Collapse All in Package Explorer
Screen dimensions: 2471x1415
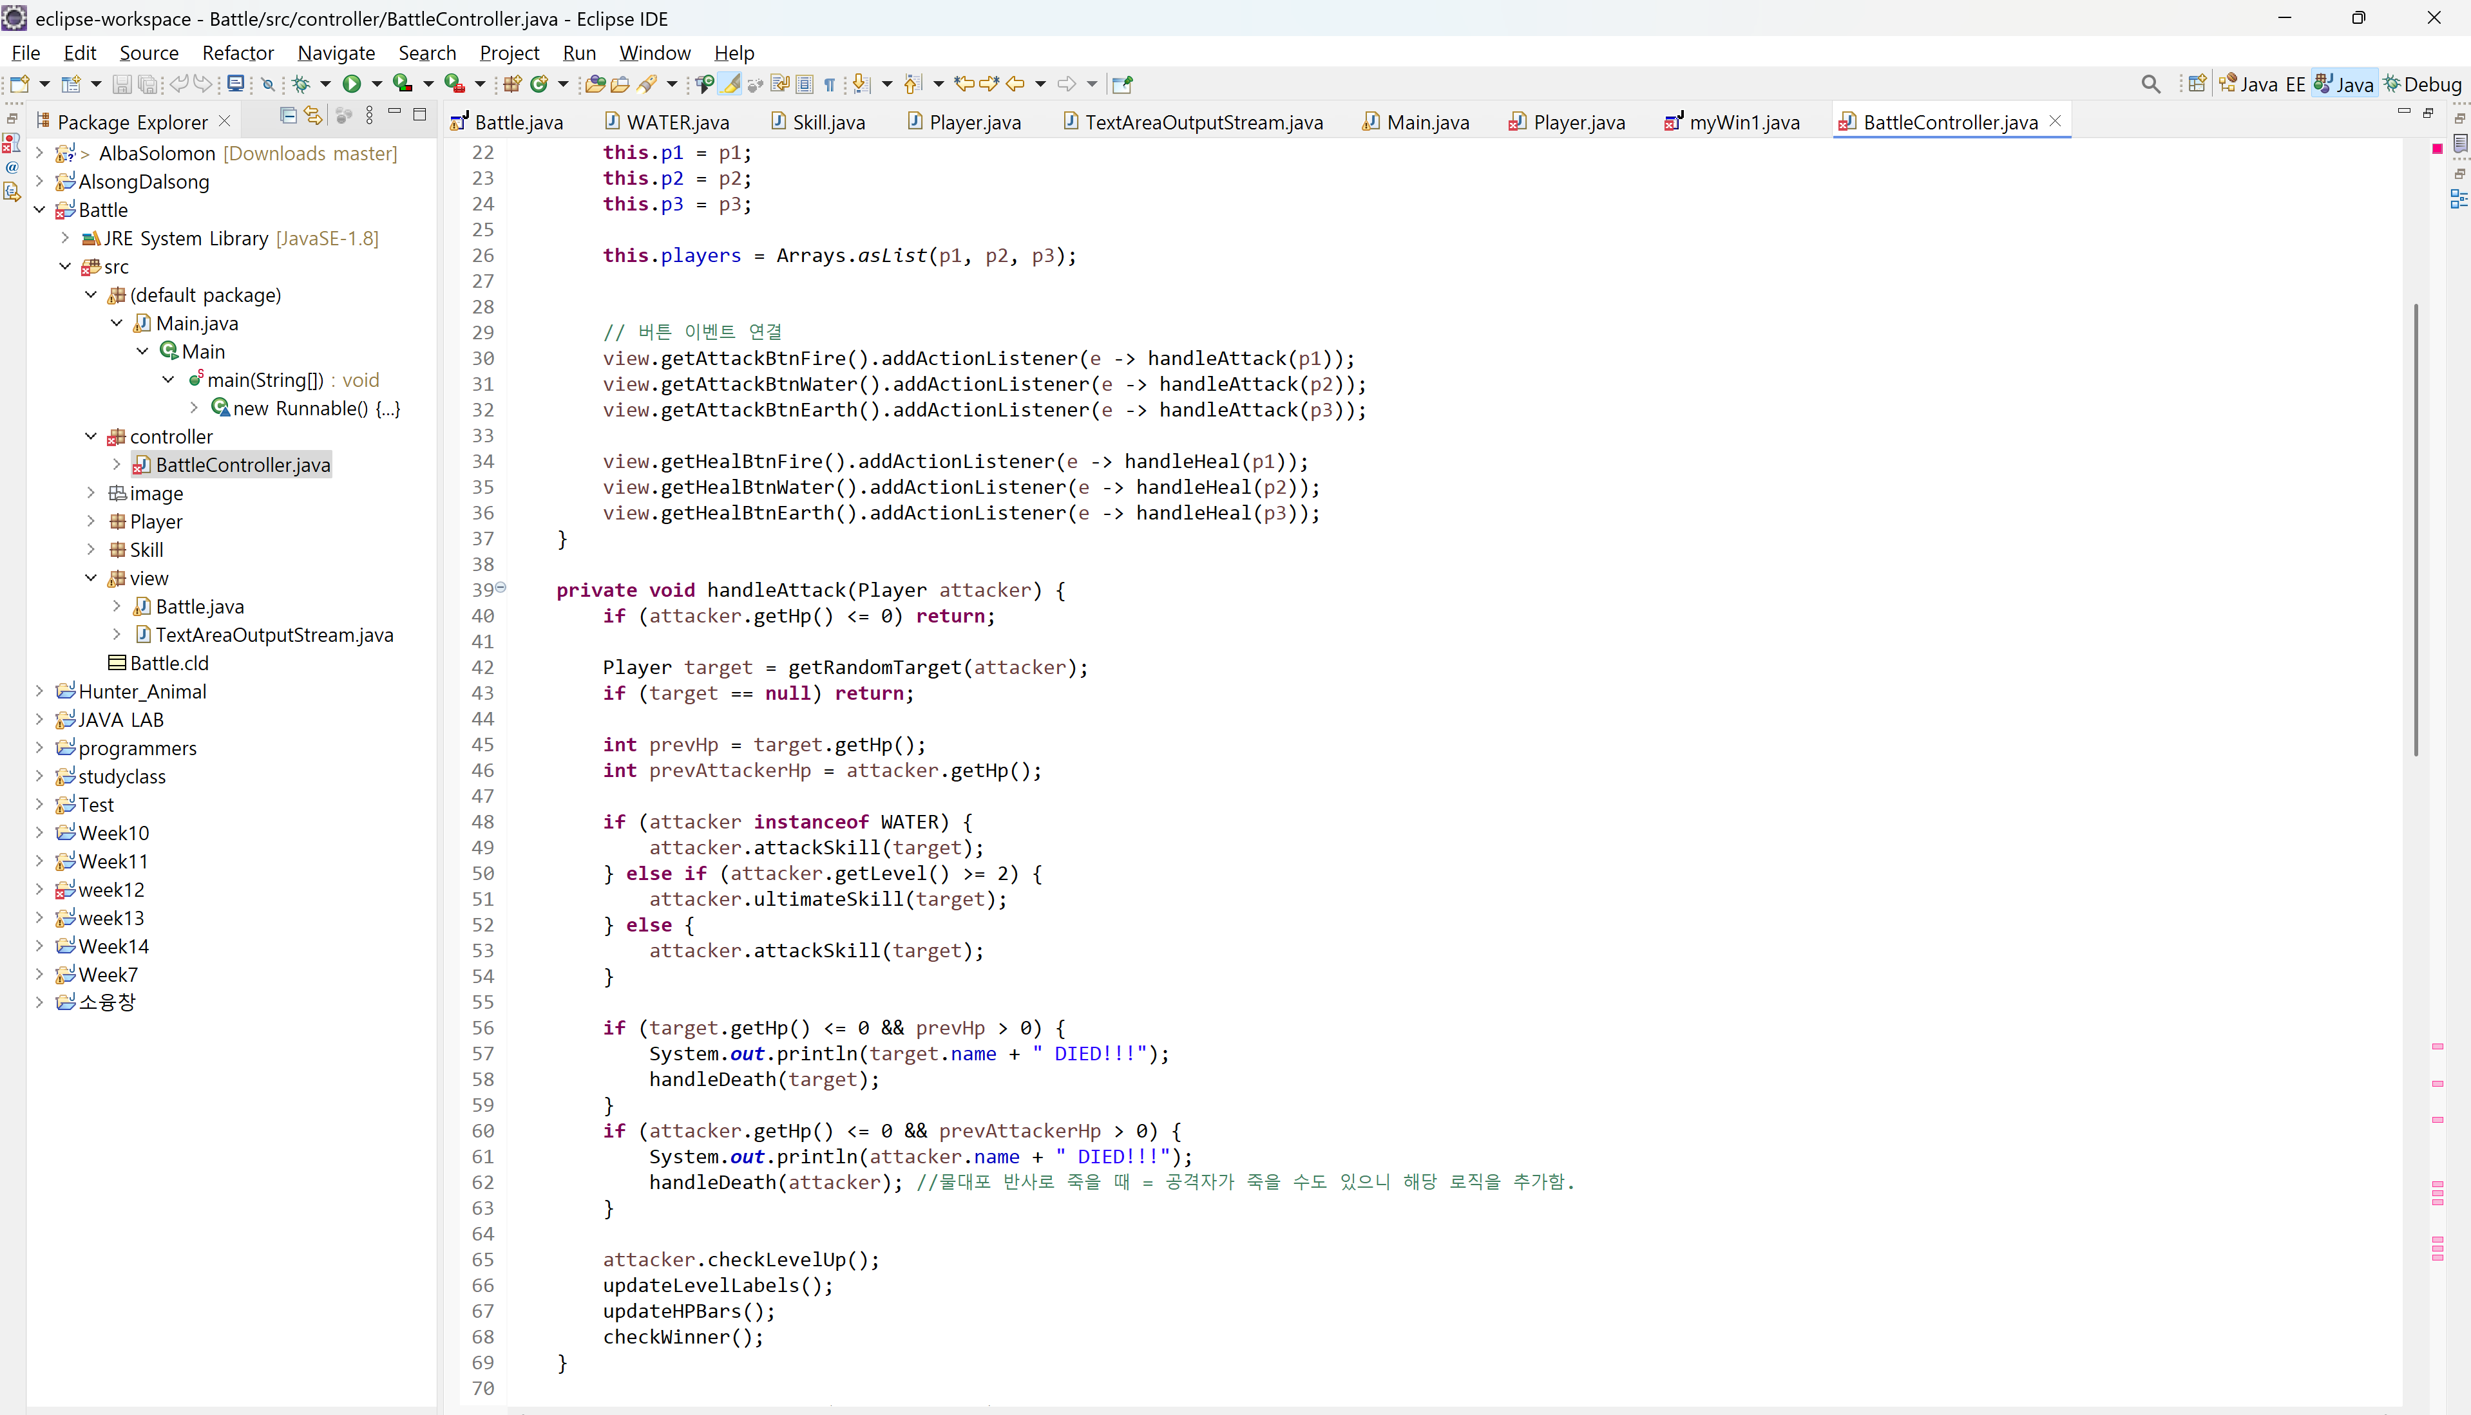click(288, 116)
